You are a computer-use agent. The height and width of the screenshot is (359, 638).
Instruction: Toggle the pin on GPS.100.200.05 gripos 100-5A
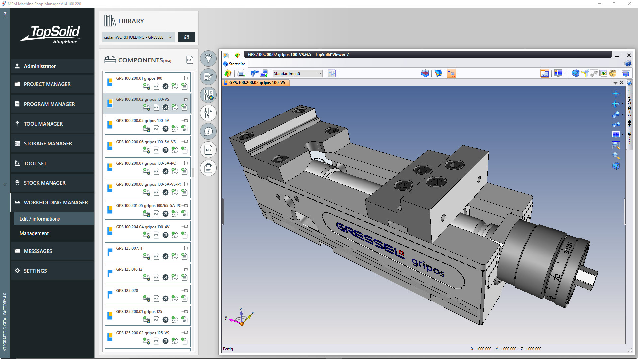185,120
